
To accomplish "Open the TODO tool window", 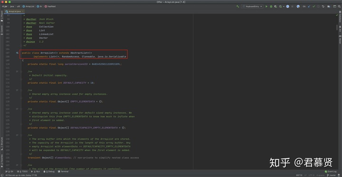I will (x=22, y=172).
